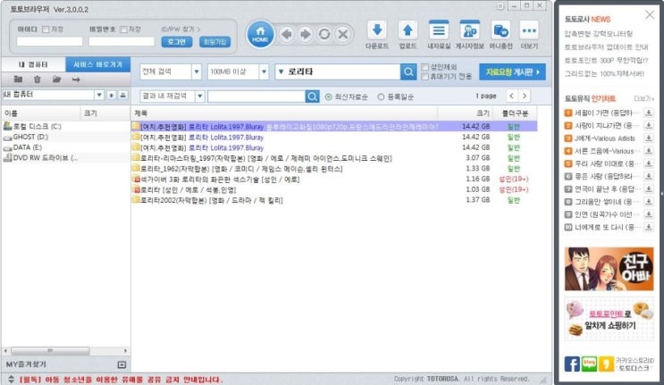This screenshot has height=385, width=664.
Task: Open the 더보기 three-dots toolbar icon
Action: pos(529,35)
